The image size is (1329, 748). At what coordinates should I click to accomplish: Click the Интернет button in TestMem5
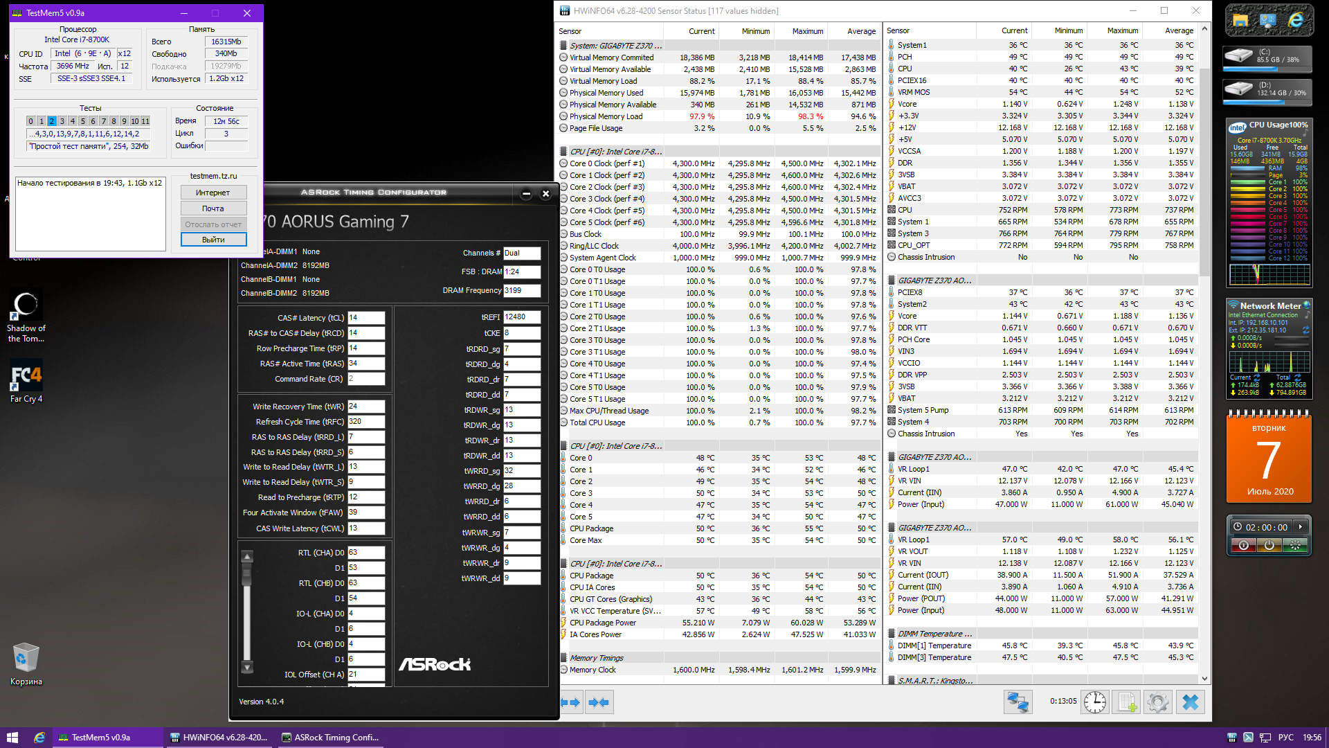click(213, 193)
